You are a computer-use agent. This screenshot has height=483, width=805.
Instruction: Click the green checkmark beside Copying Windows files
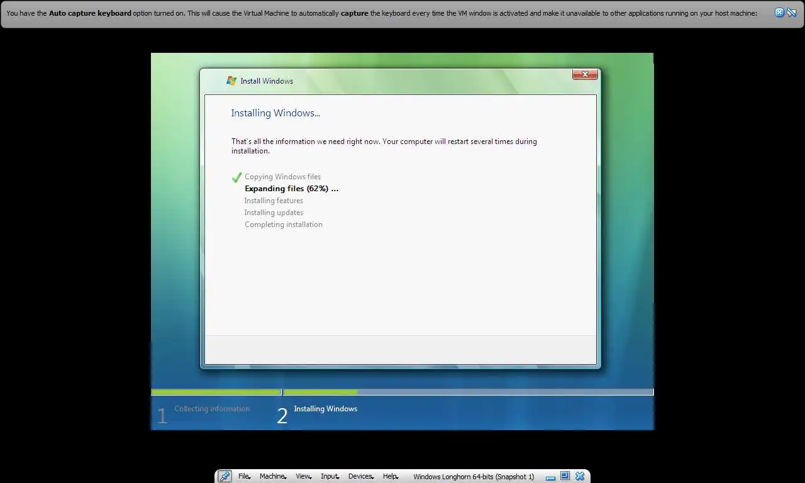tap(236, 177)
